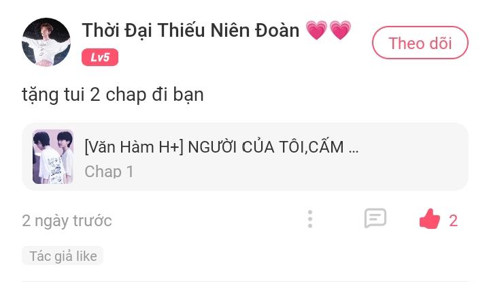Go to Chap 1 link
This screenshot has height=282, width=489.
pyautogui.click(x=109, y=172)
